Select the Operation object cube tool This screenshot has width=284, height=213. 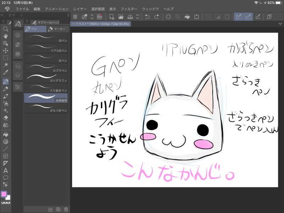(x=6, y=43)
